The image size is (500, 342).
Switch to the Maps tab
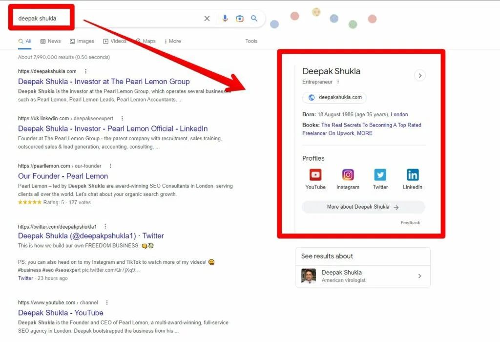coord(146,41)
